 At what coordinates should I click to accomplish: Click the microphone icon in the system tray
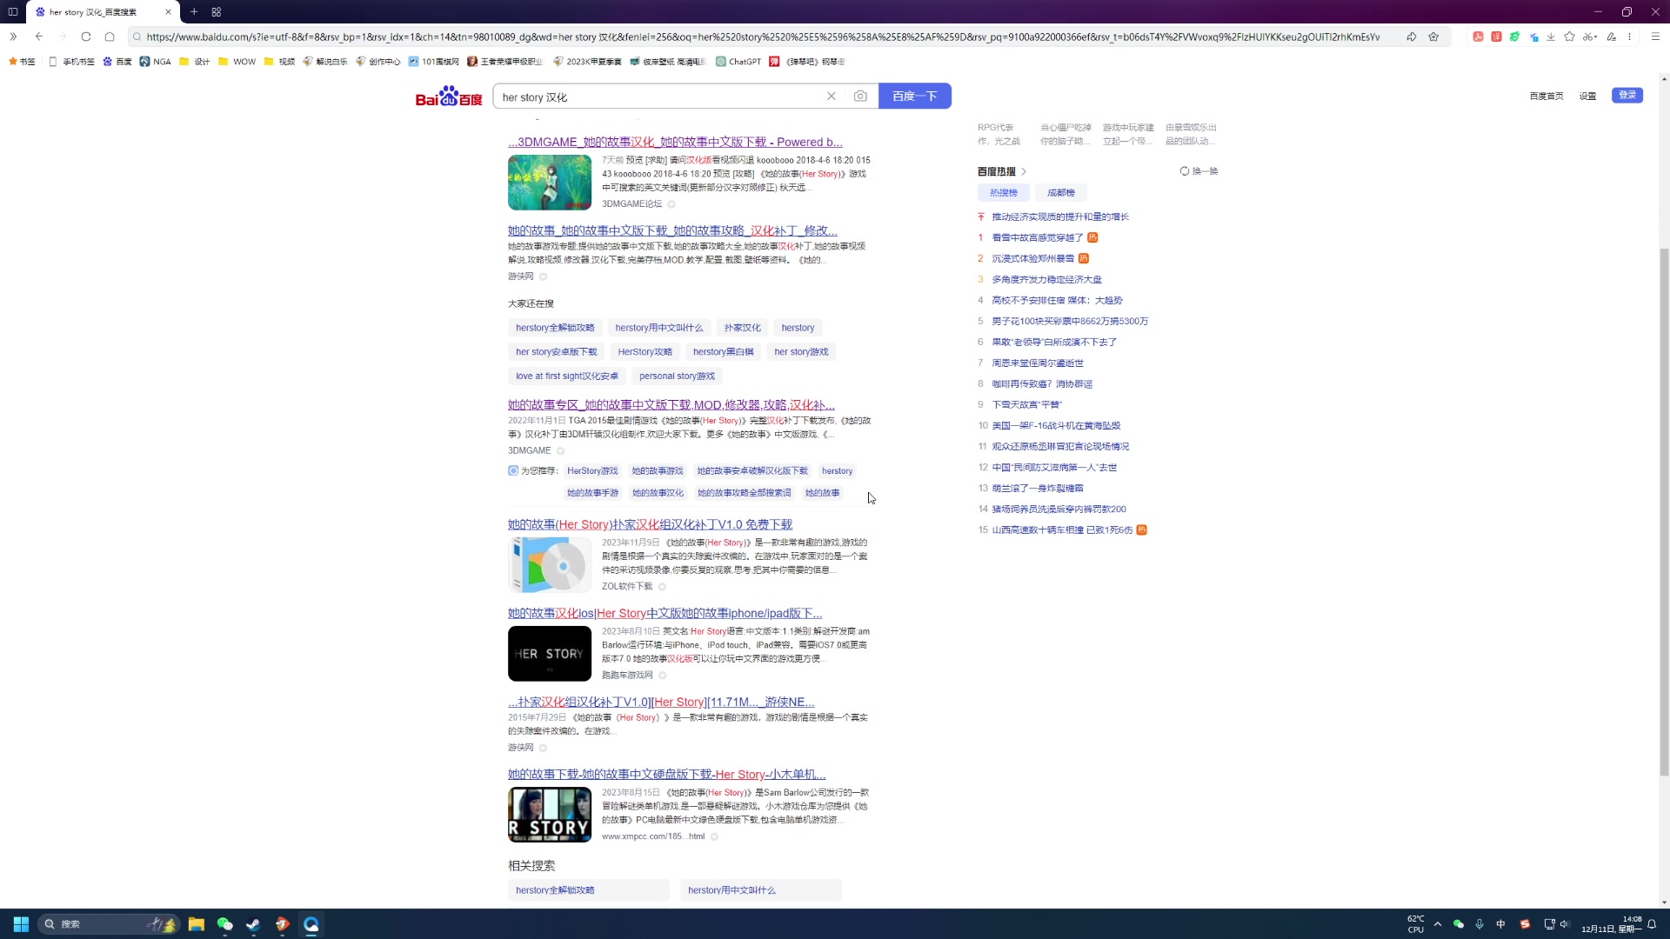[1480, 924]
